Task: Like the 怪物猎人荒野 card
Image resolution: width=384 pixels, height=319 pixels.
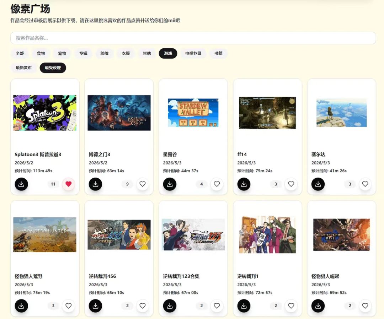Action: (69, 306)
